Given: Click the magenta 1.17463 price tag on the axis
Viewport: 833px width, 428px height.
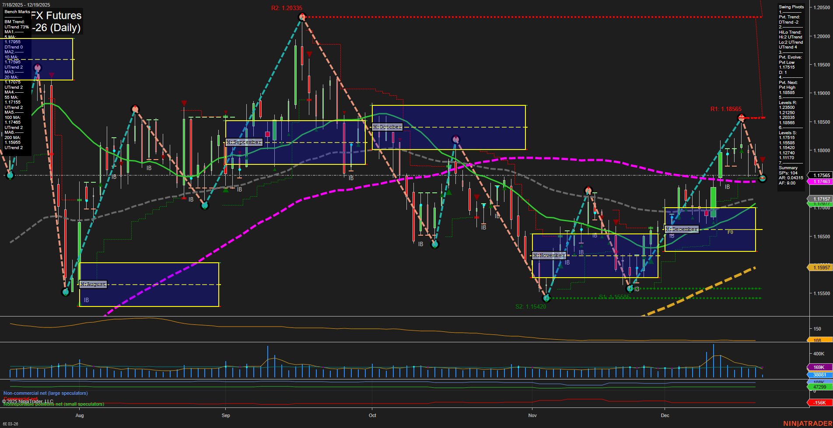Looking at the screenshot, I should [x=820, y=181].
